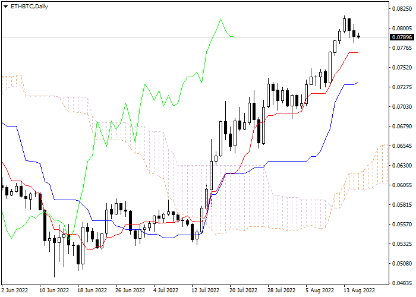Click the 20 Jul 2022 date label
This screenshot has height=297, width=416.
[244, 290]
